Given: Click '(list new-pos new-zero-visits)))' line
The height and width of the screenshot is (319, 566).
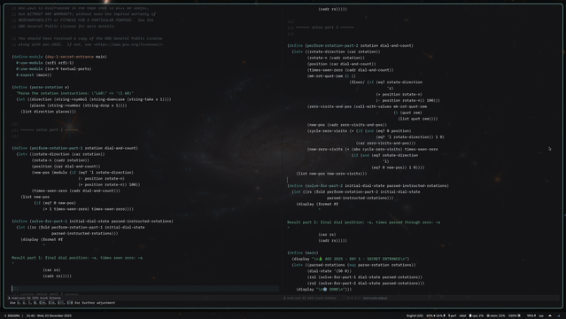Looking at the screenshot, I should click(x=331, y=174).
